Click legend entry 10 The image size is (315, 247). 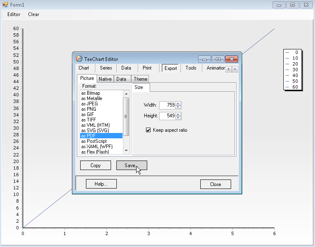click(x=292, y=58)
